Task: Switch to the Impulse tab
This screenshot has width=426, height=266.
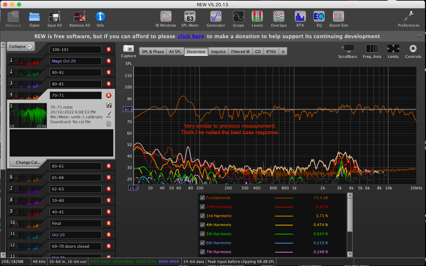Action: coord(218,52)
